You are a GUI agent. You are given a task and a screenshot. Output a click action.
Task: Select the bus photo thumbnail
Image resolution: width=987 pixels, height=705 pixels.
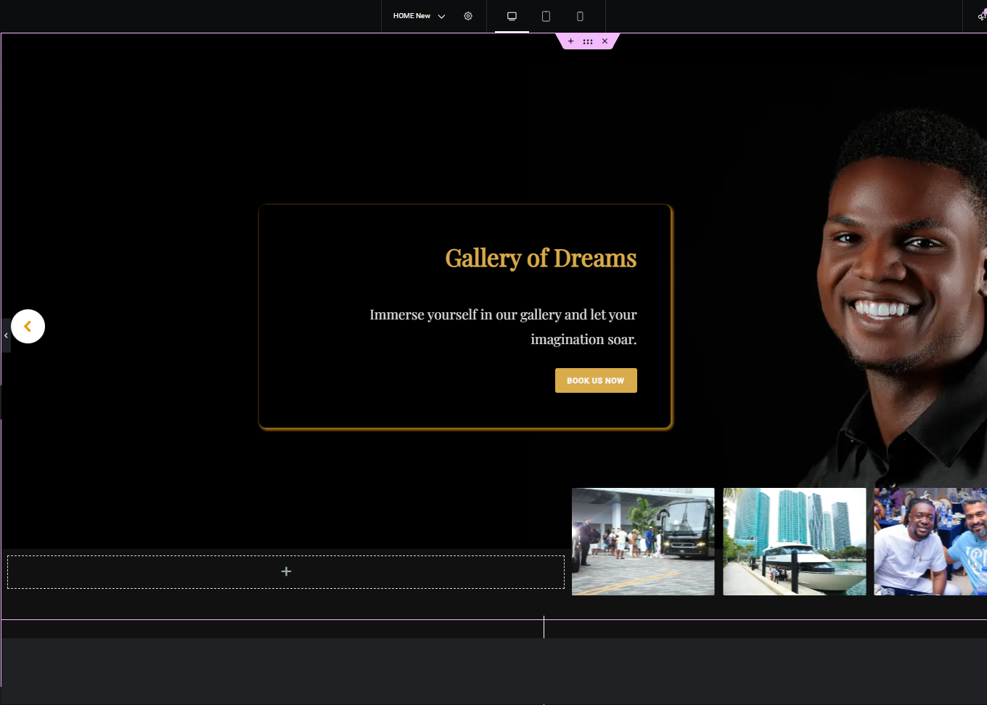point(643,541)
